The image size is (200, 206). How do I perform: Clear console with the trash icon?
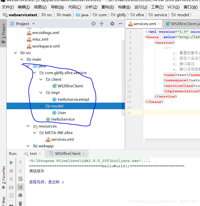tap(20, 203)
